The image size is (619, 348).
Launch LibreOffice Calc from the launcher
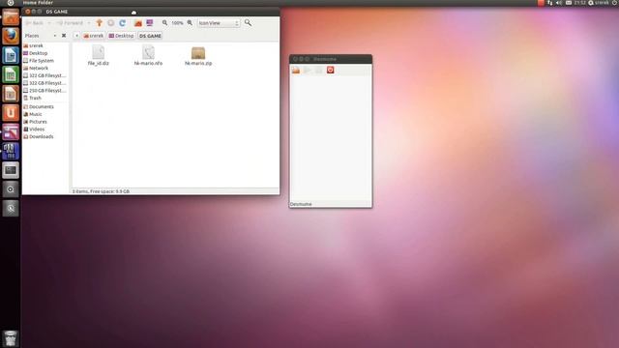11,74
